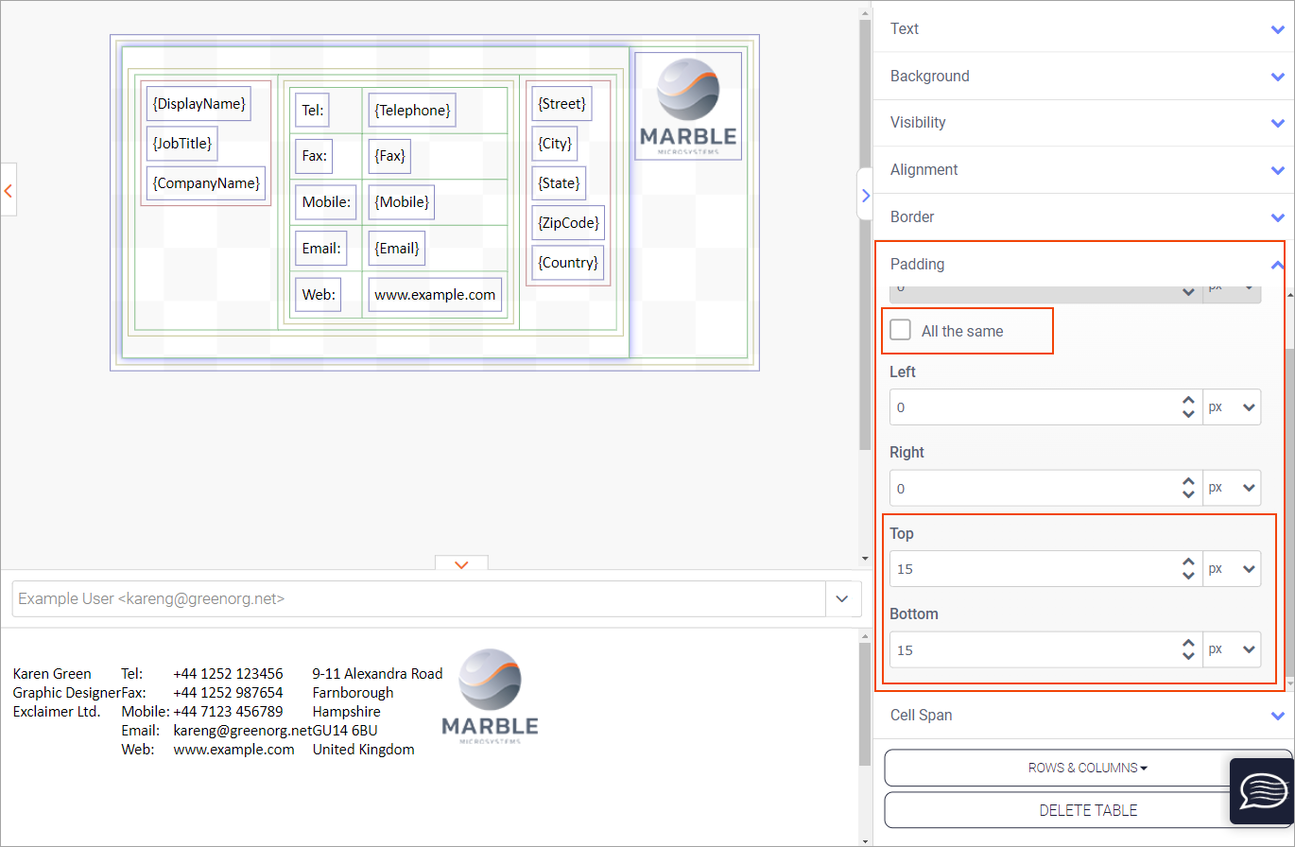Click the Marble logo in the template
The image size is (1295, 847).
[687, 106]
